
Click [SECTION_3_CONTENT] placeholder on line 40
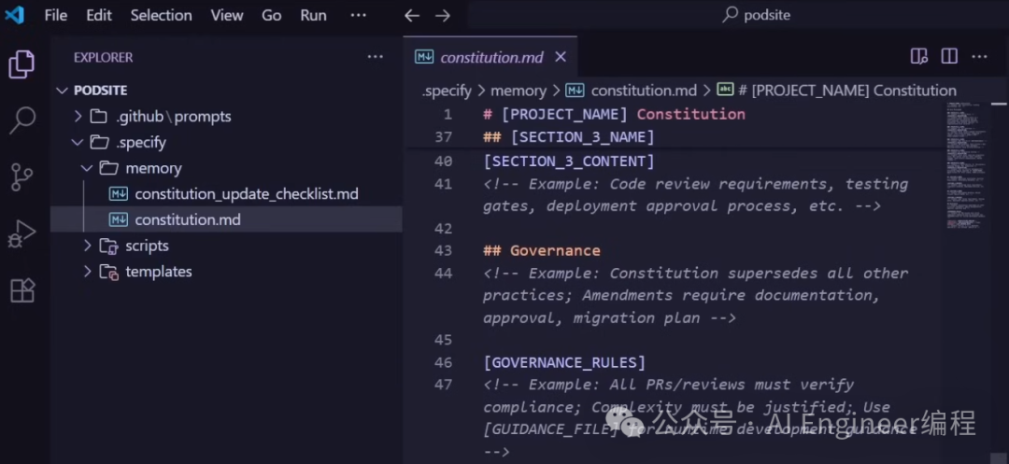[569, 161]
